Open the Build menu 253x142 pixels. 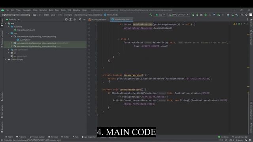tap(51, 10)
